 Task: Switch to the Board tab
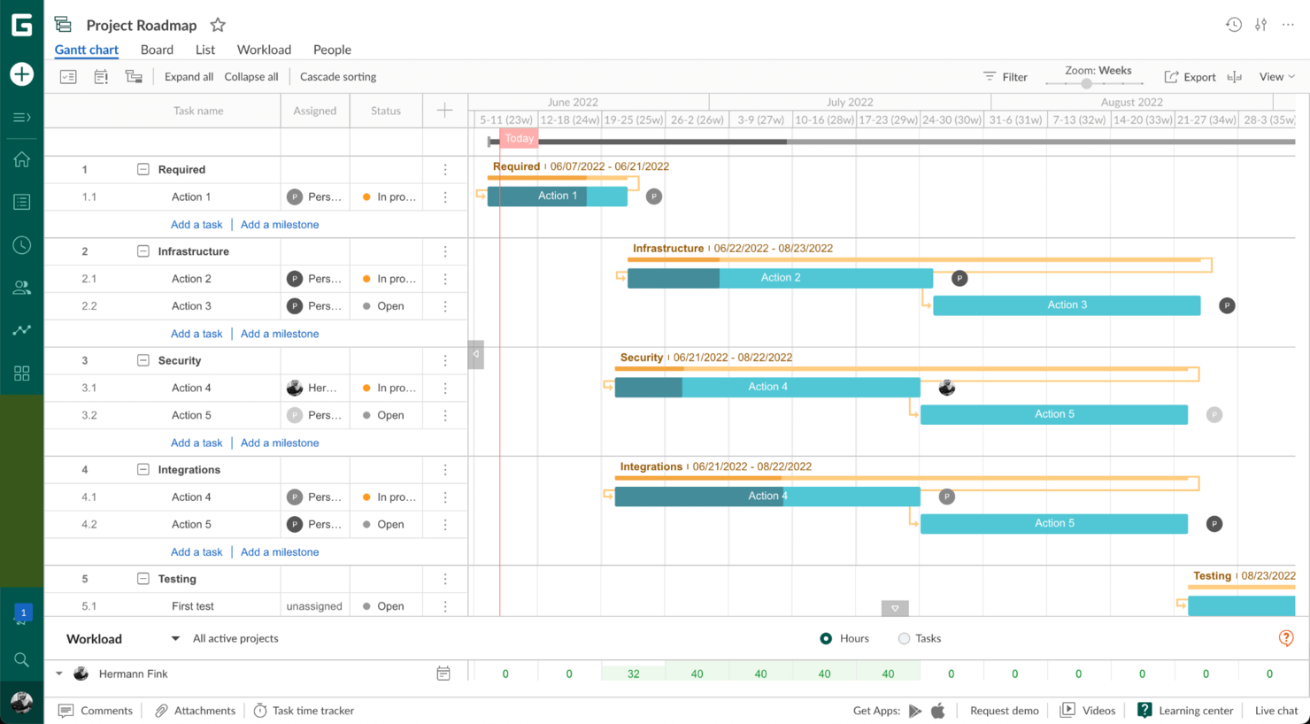click(157, 50)
